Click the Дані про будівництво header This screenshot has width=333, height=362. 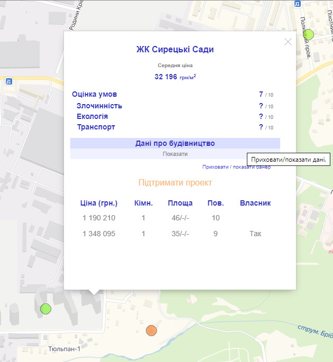click(175, 143)
